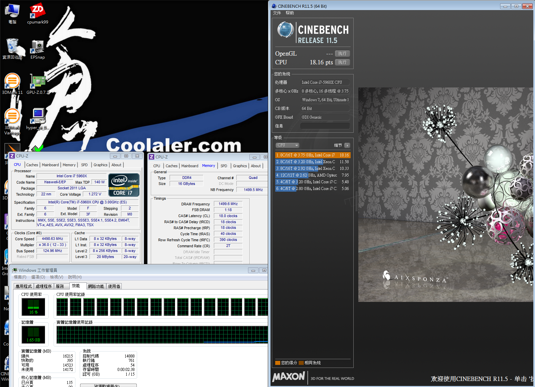Switch to About tab in CPU-Z Memory window
This screenshot has width=535, height=387.
[256, 166]
